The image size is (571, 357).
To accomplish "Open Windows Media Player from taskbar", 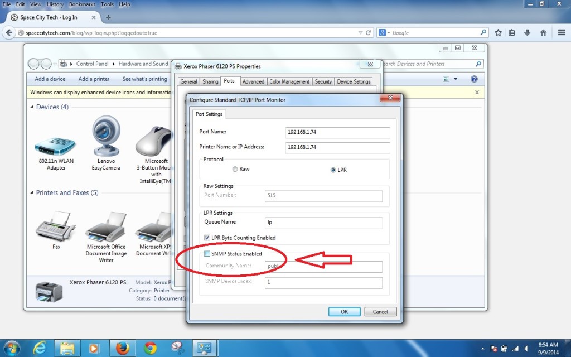I will pyautogui.click(x=94, y=348).
